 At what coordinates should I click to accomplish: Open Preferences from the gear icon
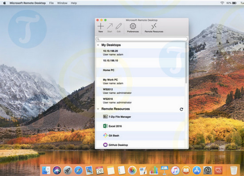point(133,28)
